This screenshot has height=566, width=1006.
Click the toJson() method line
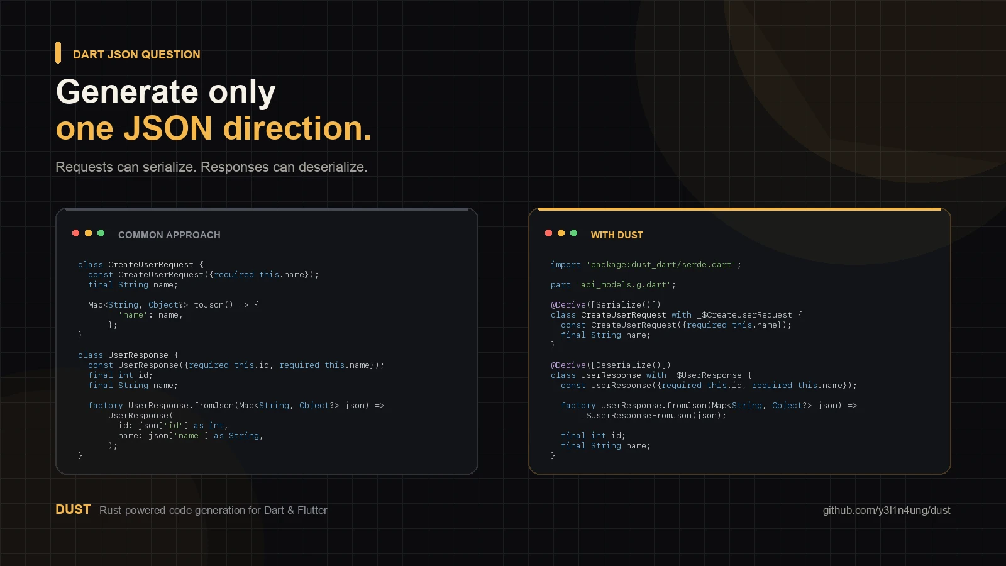click(174, 305)
